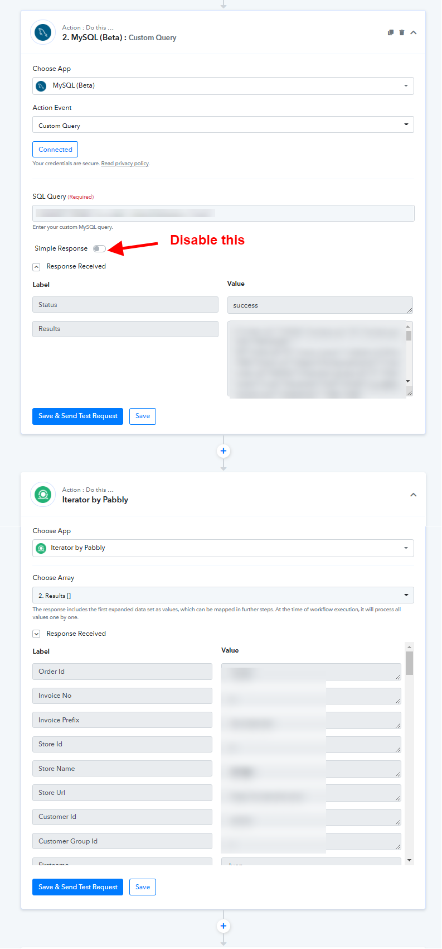Click the success value field
442x949 pixels.
pyautogui.click(x=320, y=305)
